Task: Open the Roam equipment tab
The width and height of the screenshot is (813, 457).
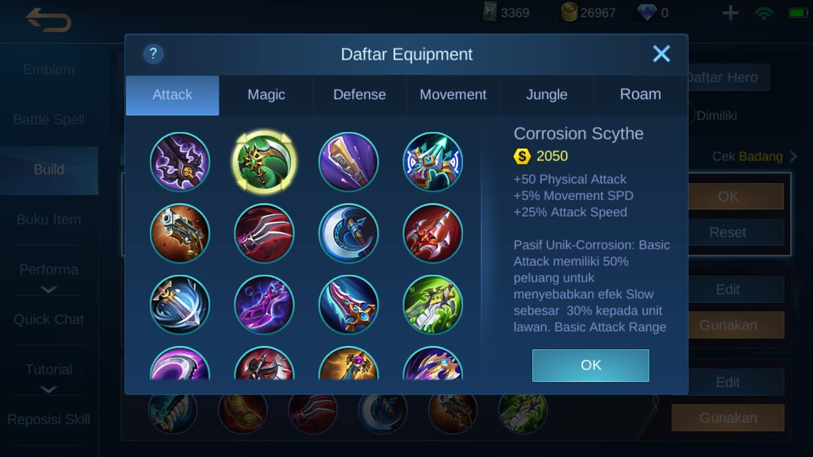Action: tap(640, 95)
